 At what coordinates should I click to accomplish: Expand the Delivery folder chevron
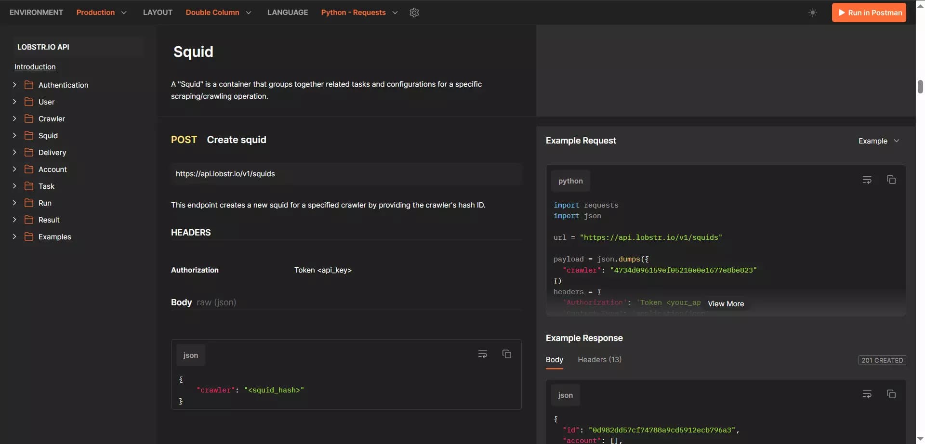click(x=14, y=152)
